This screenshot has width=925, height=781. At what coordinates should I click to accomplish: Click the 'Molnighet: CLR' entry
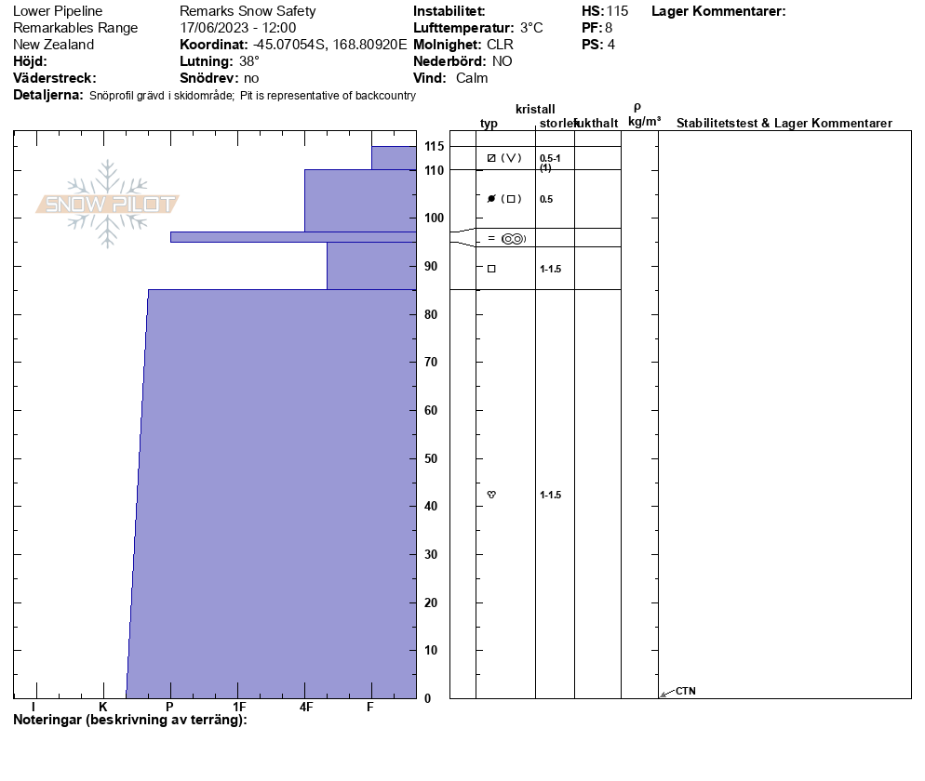click(x=463, y=45)
